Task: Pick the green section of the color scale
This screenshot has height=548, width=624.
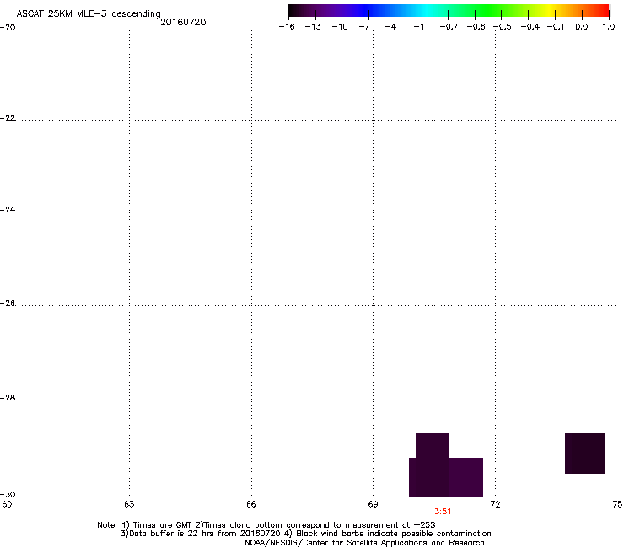Action: coord(487,10)
